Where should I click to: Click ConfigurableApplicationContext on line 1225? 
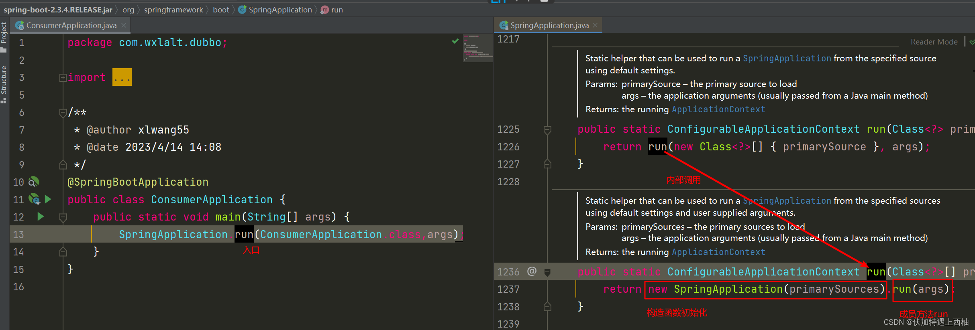pyautogui.click(x=763, y=129)
